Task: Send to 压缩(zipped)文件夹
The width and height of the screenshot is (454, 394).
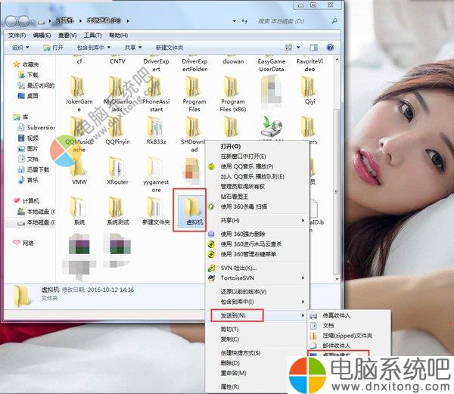Action: (x=349, y=336)
